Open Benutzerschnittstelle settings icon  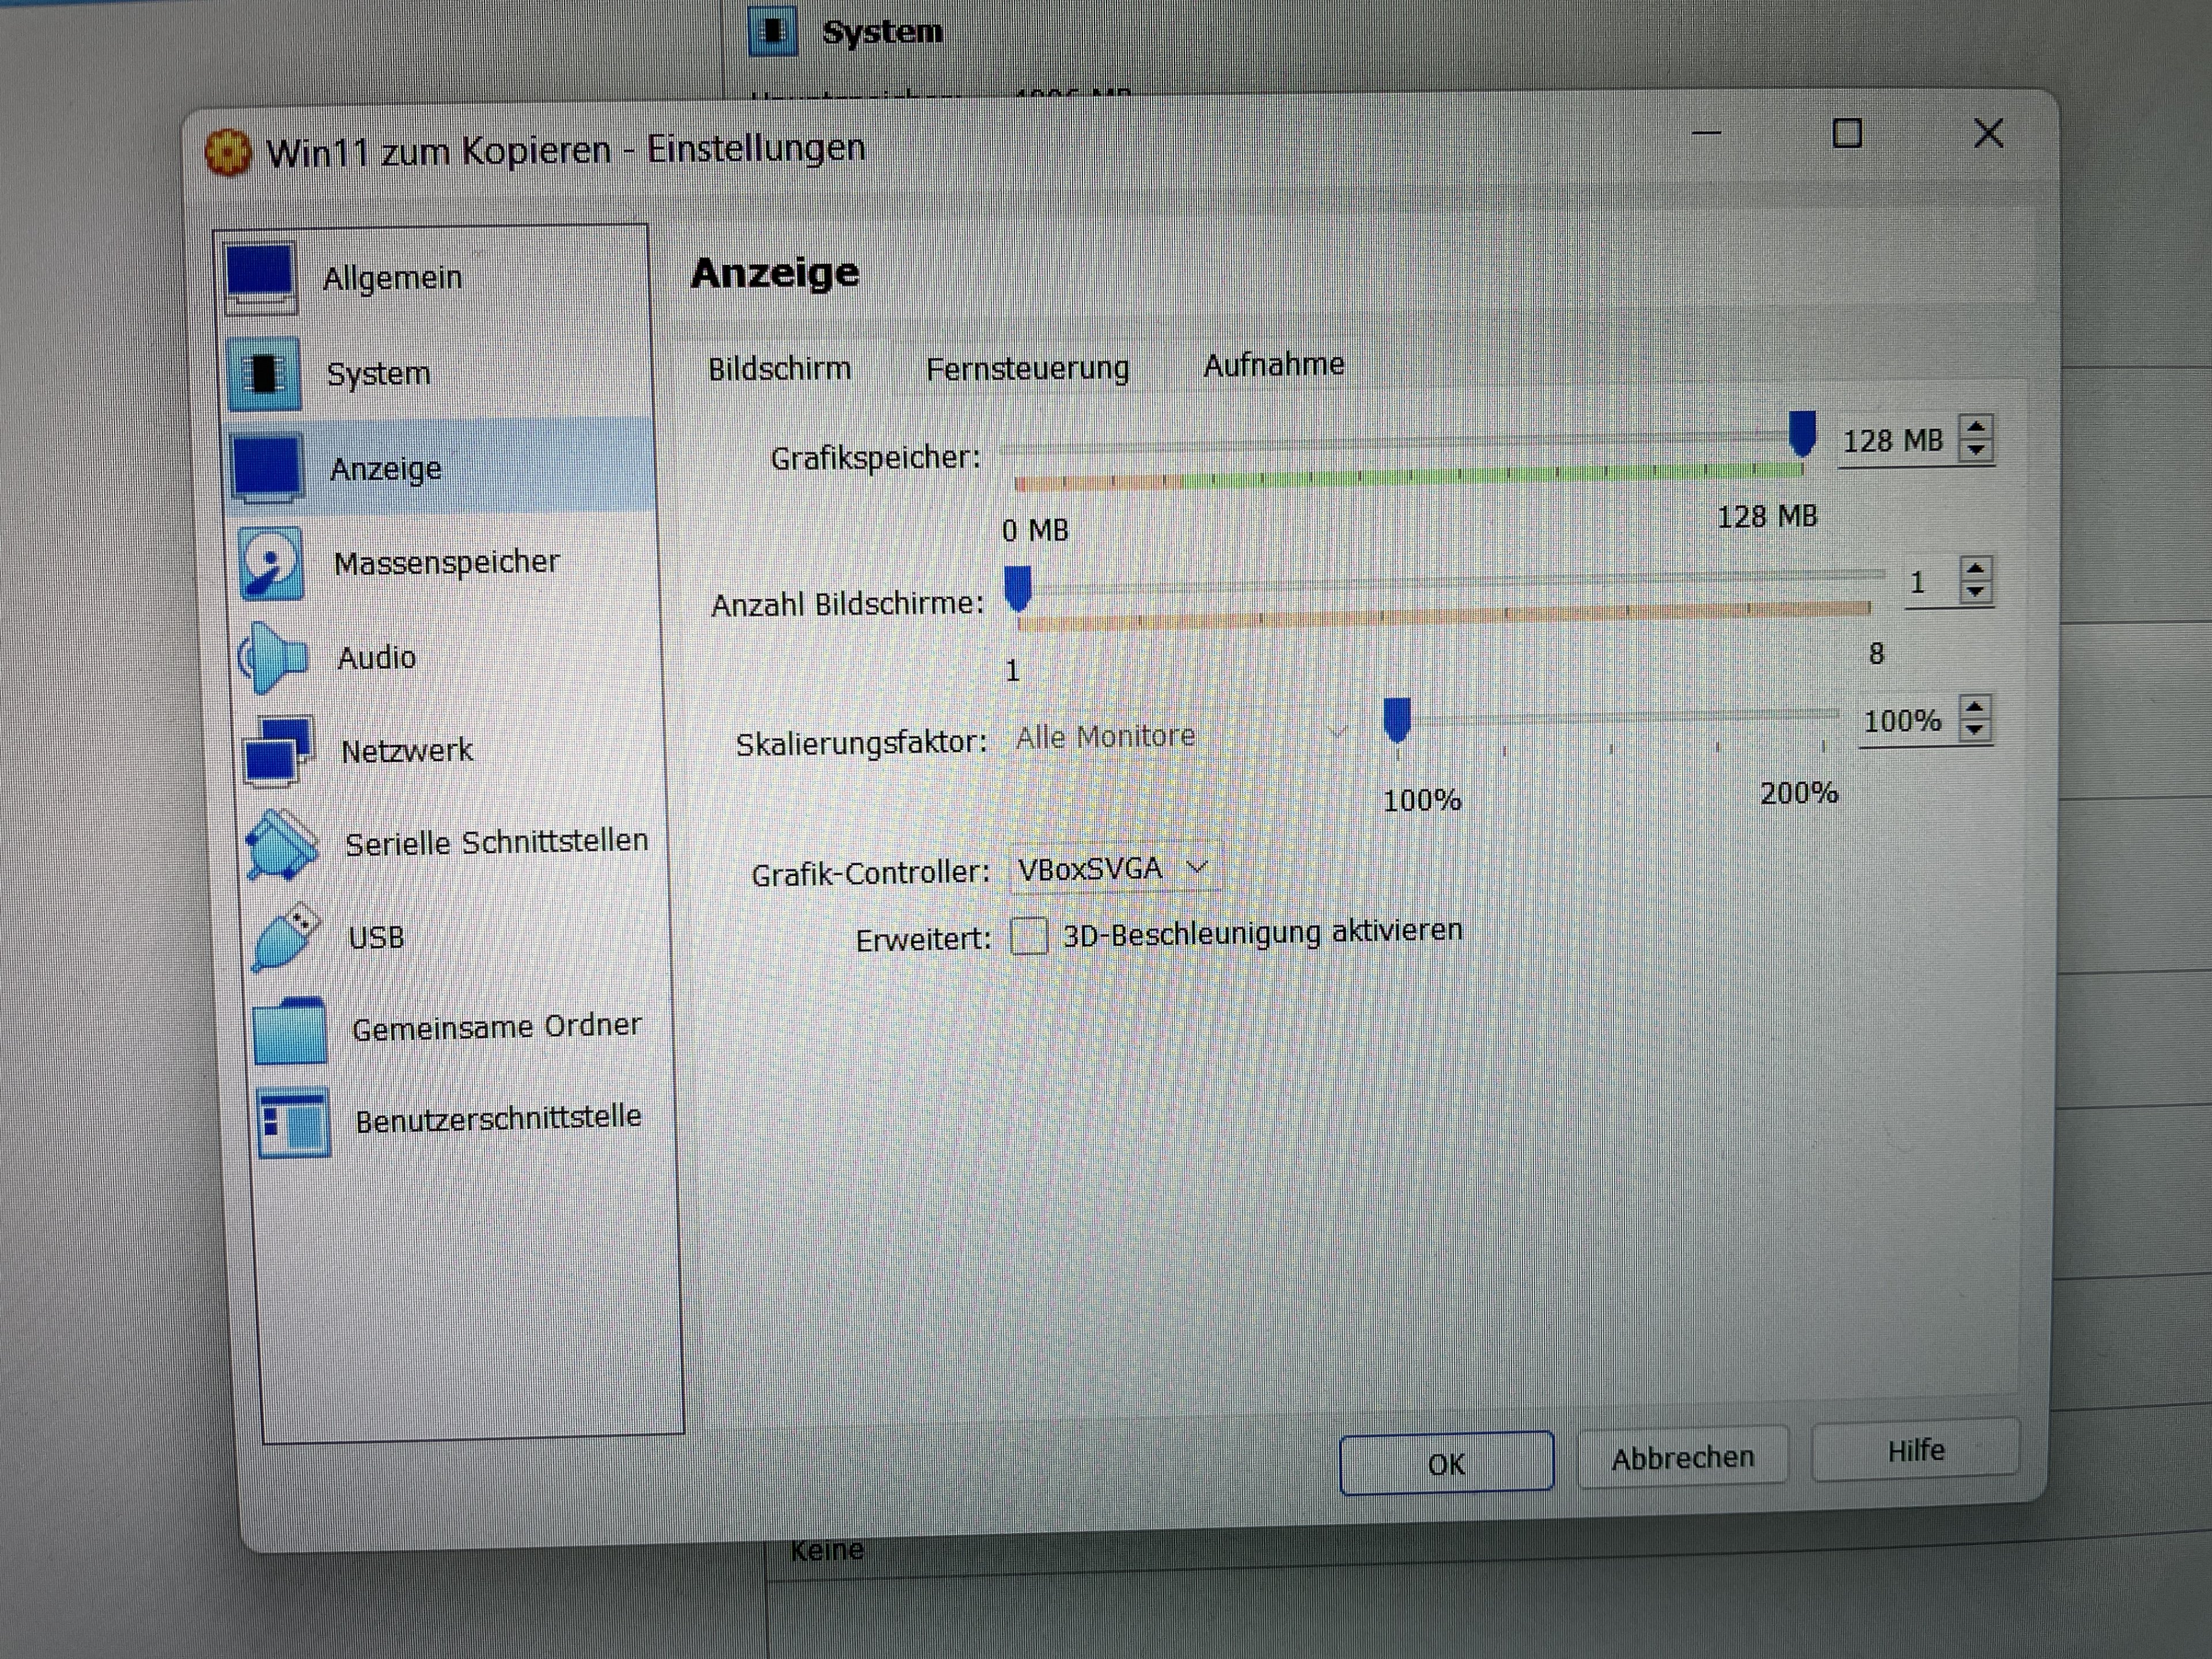tap(293, 1122)
